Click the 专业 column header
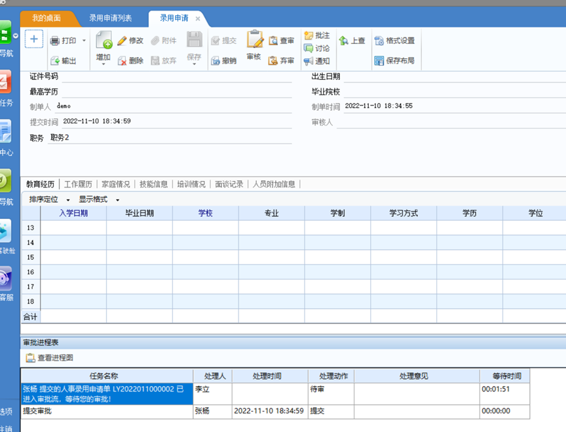The image size is (566, 432). pyautogui.click(x=271, y=213)
